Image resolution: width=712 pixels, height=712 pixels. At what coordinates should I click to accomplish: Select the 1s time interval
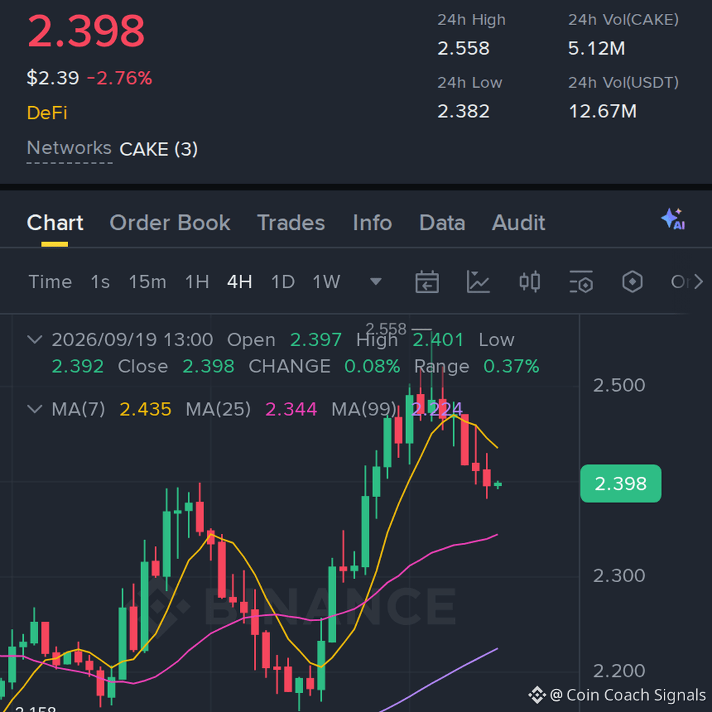[x=100, y=282]
